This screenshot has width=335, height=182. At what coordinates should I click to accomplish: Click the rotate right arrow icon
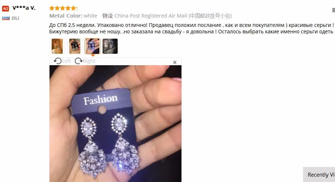click(79, 61)
